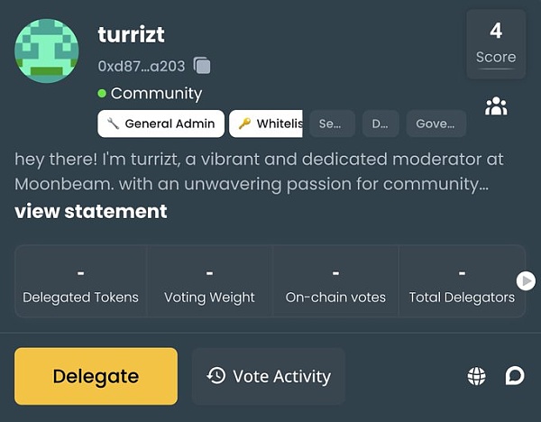Copy the wallet address 0xd87...a203

coord(202,66)
